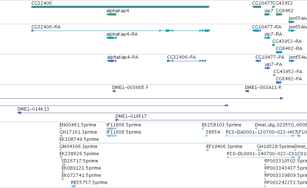Viewport: 307px width, 188px height.
Task: Select the DME1-016F17 clone label
Action: (131, 116)
